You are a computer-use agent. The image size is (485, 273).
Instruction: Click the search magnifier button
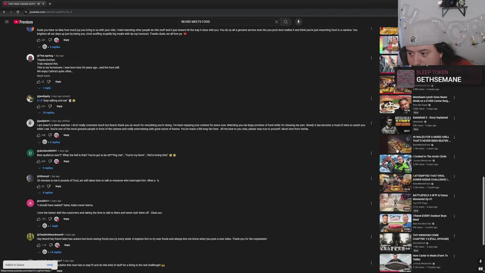[286, 22]
